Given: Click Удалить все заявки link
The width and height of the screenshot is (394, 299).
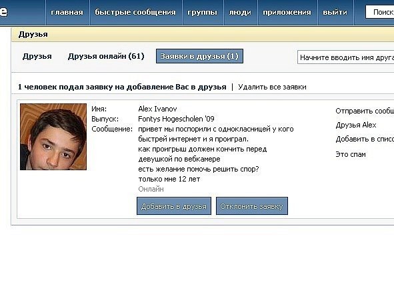Looking at the screenshot, I should [x=272, y=87].
